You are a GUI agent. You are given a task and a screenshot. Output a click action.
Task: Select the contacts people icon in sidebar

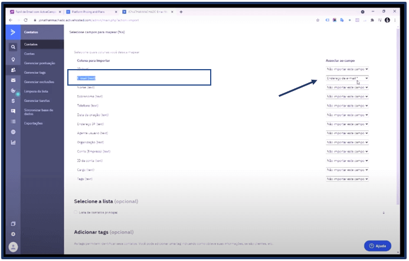[x=13, y=70]
